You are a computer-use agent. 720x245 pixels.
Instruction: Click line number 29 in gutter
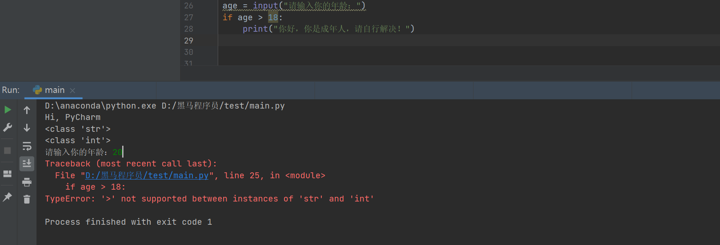pos(189,41)
